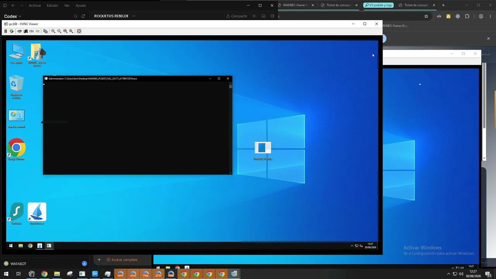
Task: Select the JUEGOS shortcut folder icon
Action: (x=37, y=55)
